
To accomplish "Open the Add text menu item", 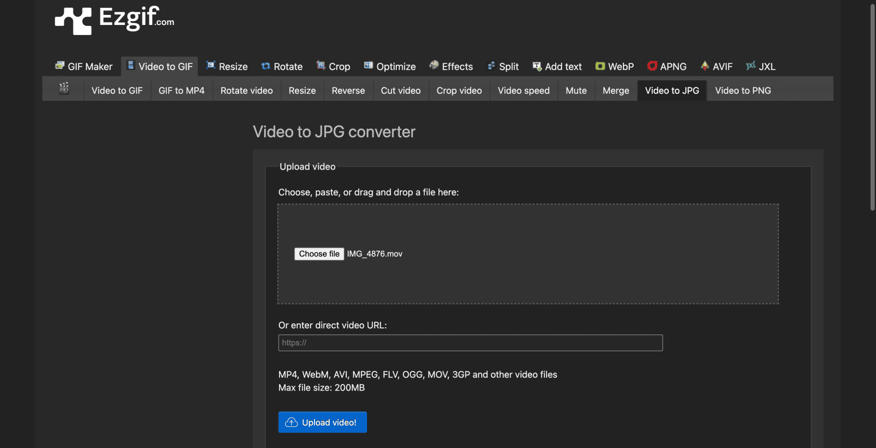I will click(x=557, y=67).
